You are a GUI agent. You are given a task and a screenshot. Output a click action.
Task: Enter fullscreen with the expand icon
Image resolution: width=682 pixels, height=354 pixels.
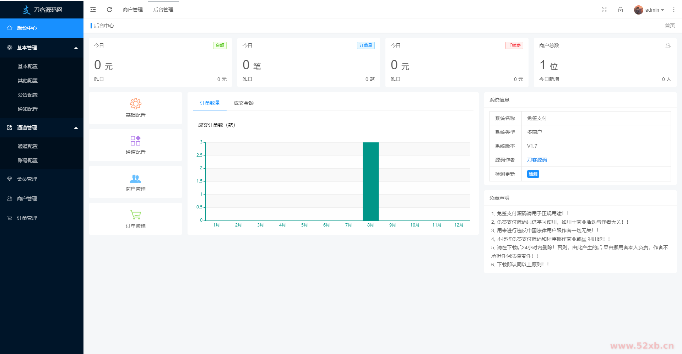[x=604, y=10]
